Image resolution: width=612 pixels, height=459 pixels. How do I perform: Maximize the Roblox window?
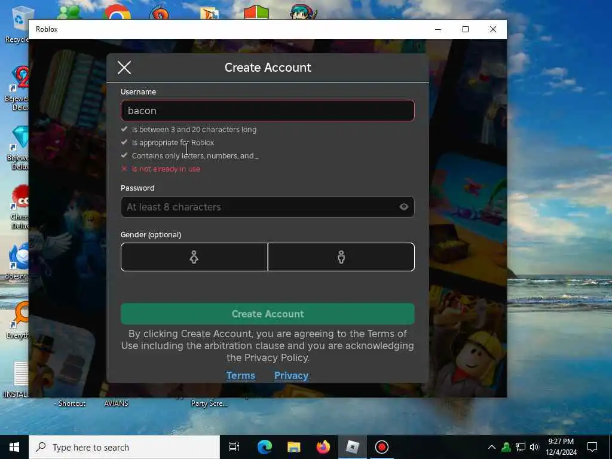pos(465,29)
